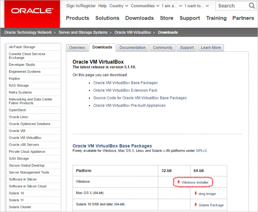
Task: Open Solaris 10 sidebar link
Action: click(16, 193)
